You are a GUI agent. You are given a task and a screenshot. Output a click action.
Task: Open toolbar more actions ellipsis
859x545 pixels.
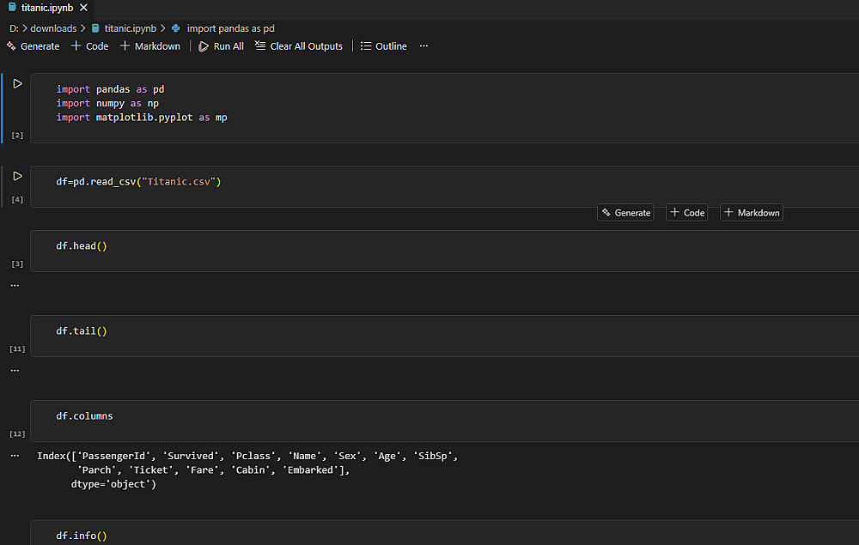click(423, 46)
